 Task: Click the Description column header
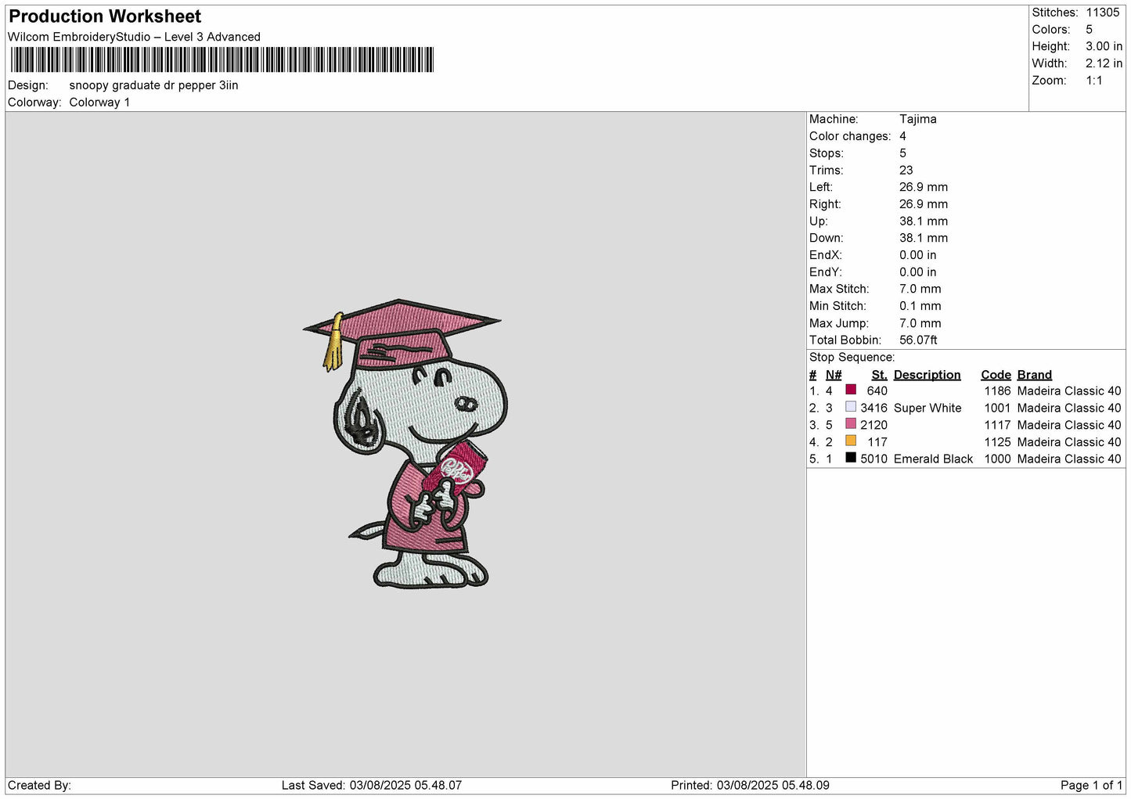coord(927,375)
